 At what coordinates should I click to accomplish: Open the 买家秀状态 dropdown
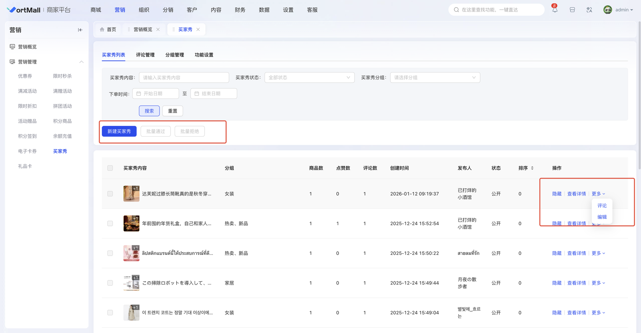coord(309,78)
